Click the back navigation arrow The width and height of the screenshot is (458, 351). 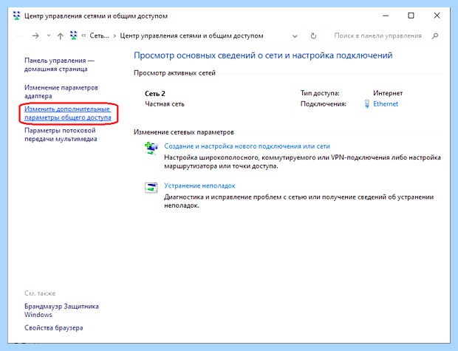coord(19,36)
